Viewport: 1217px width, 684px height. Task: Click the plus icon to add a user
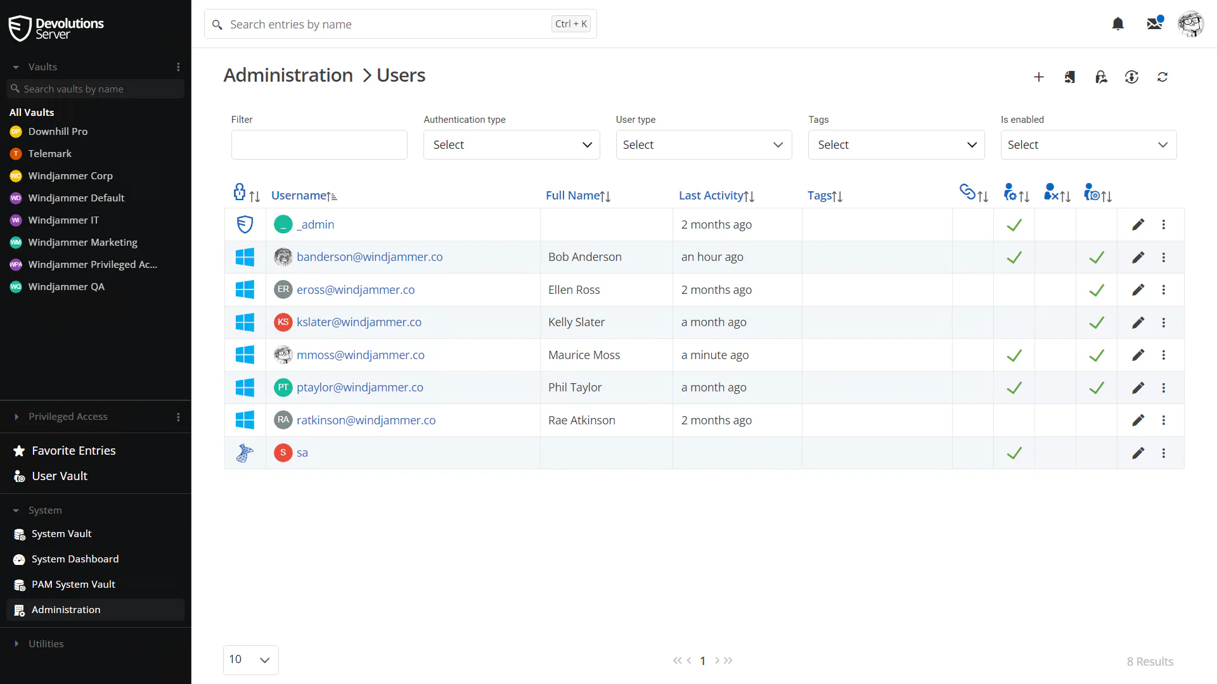[1039, 77]
